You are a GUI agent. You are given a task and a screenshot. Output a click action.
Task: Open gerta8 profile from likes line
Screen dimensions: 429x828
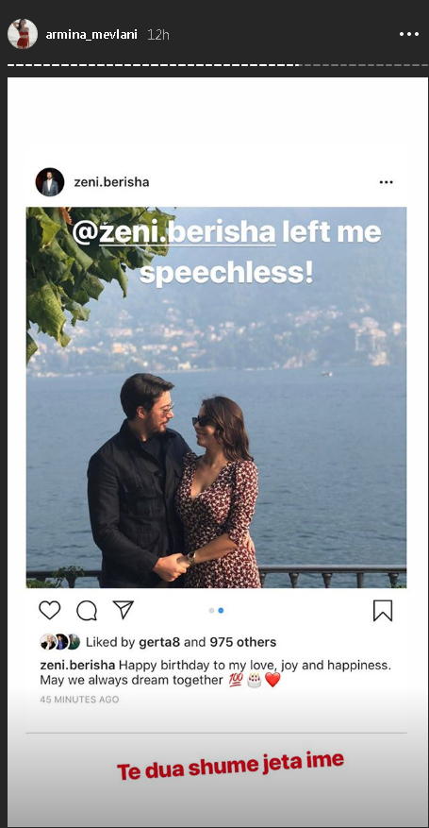coord(158,643)
